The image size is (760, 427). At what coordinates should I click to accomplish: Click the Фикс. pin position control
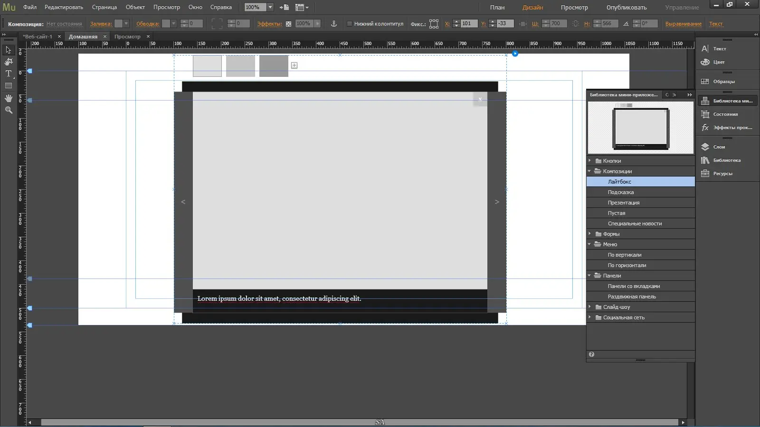pos(434,23)
